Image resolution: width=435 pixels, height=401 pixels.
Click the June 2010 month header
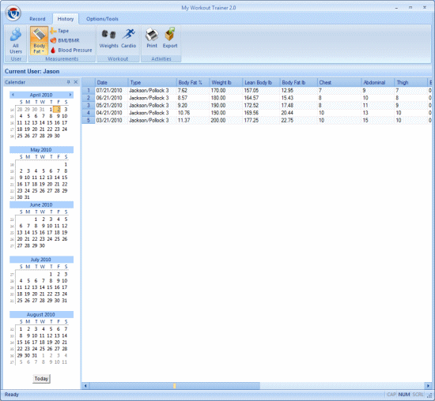[41, 204]
